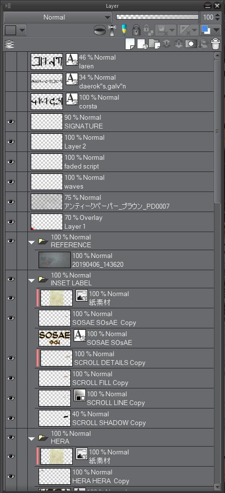Open the Normal blending mode dropdown

point(58,17)
